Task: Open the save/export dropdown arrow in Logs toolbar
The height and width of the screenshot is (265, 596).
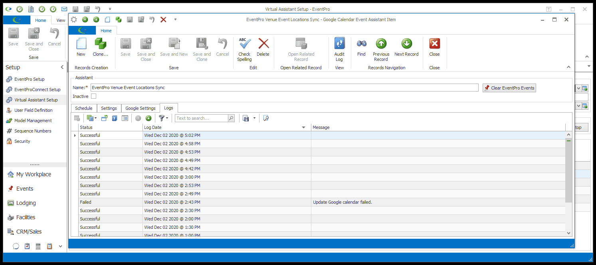Action: coord(254,118)
